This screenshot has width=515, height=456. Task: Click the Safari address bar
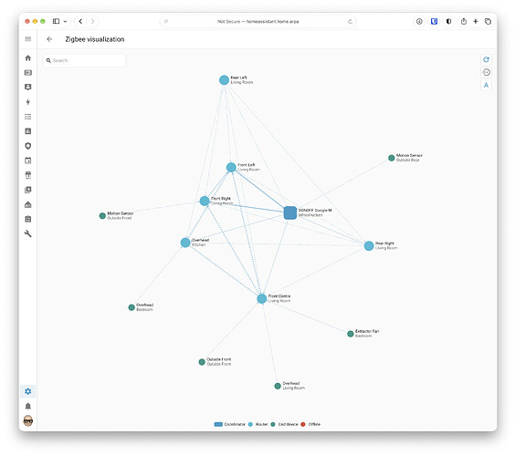(x=257, y=22)
